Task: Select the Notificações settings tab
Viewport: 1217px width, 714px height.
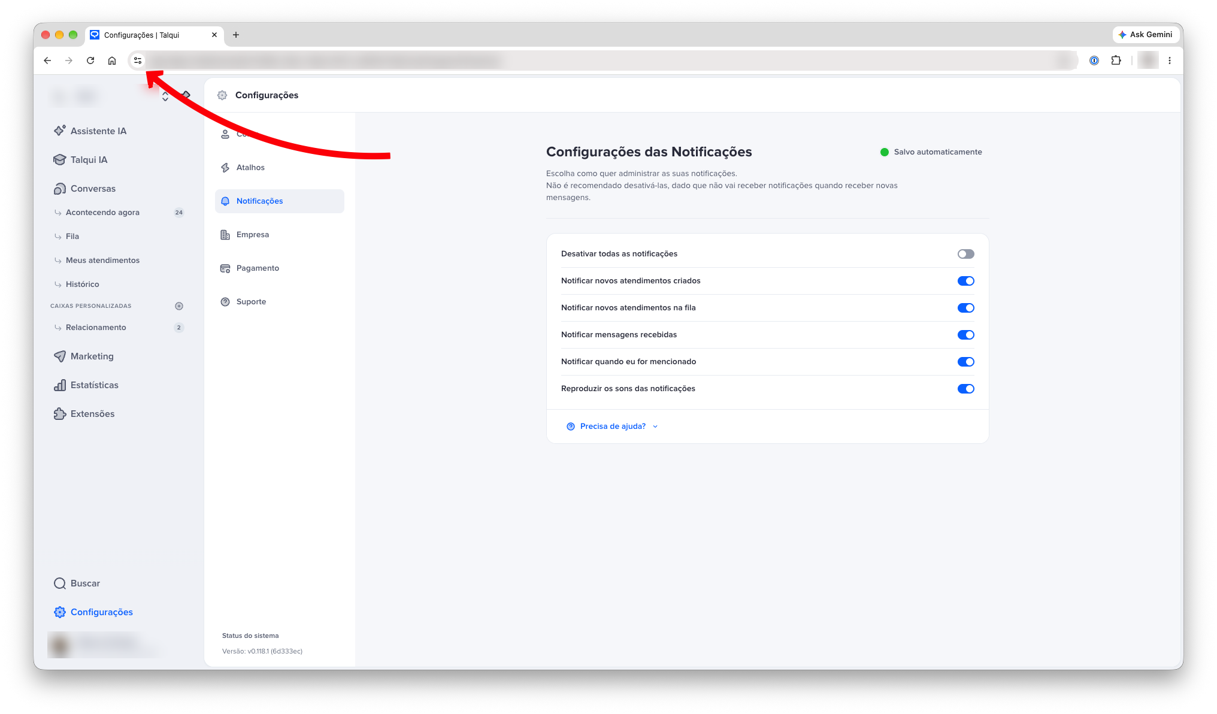Action: pyautogui.click(x=280, y=201)
